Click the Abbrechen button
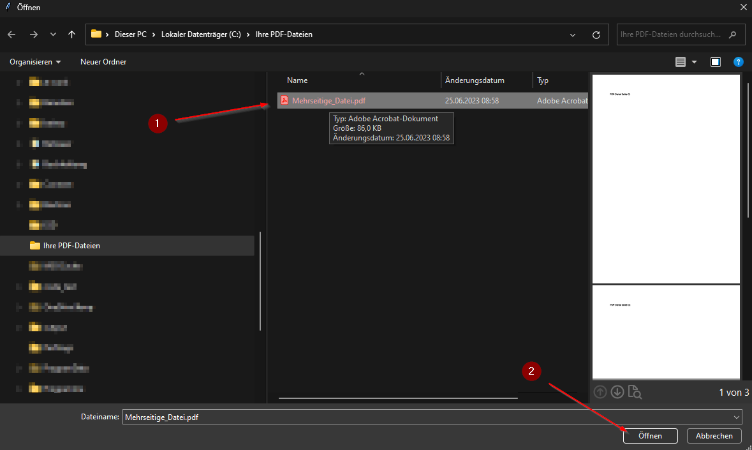This screenshot has height=450, width=752. point(714,436)
